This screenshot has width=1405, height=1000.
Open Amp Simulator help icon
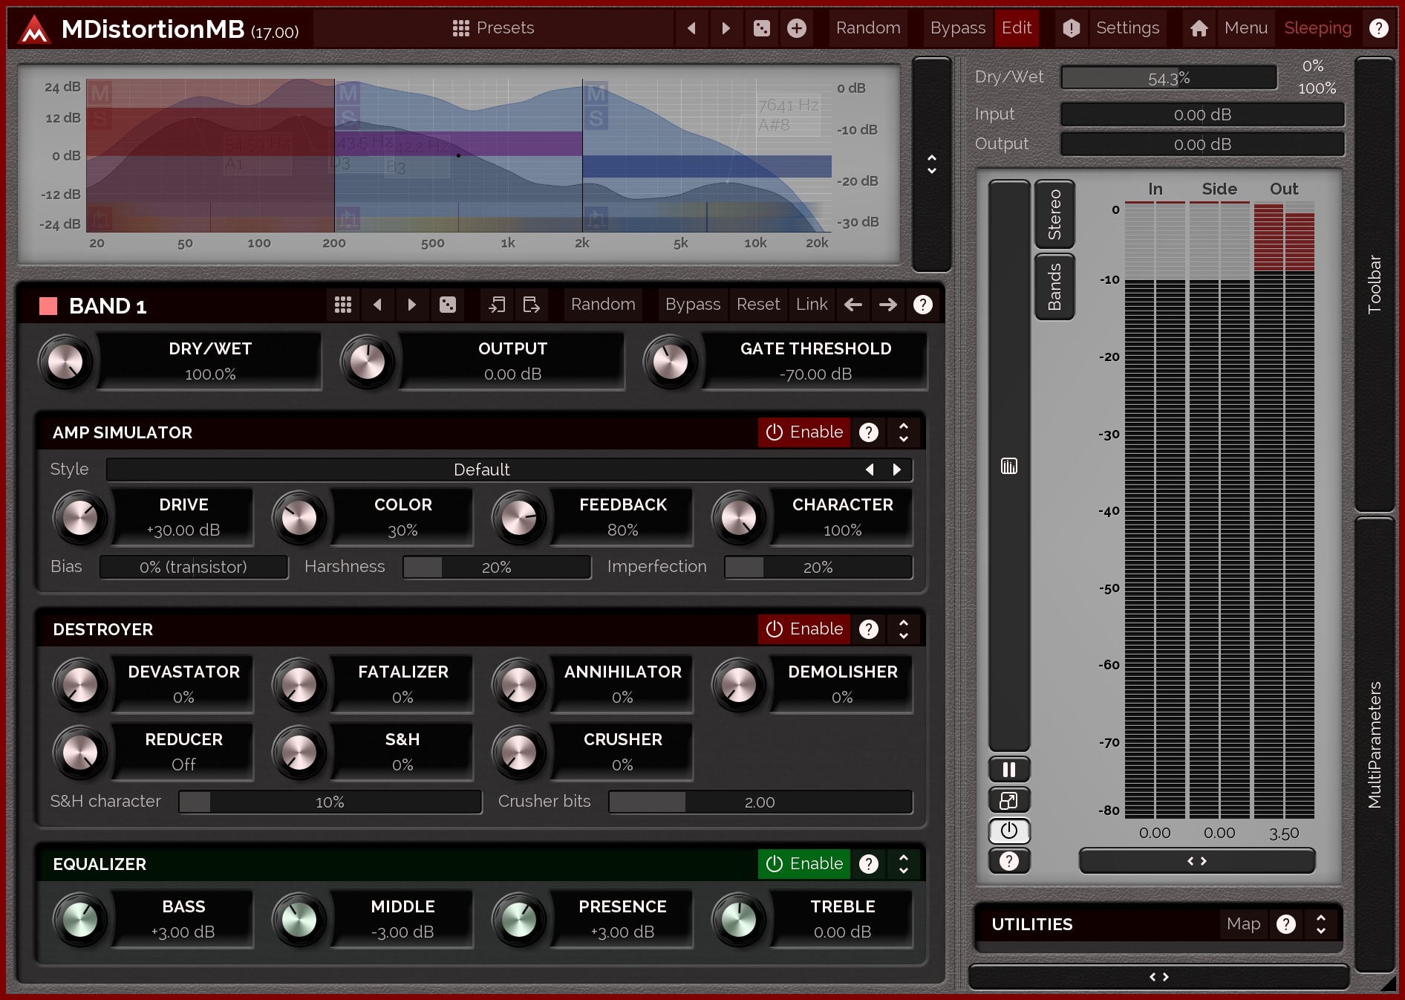pyautogui.click(x=869, y=432)
